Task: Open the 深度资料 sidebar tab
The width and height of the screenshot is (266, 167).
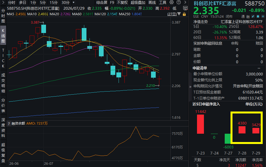Action: (3, 128)
